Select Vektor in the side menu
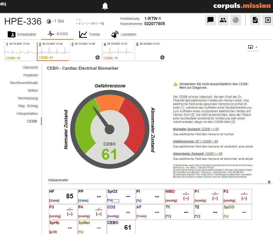The height and width of the screenshot is (234, 273). [33, 90]
